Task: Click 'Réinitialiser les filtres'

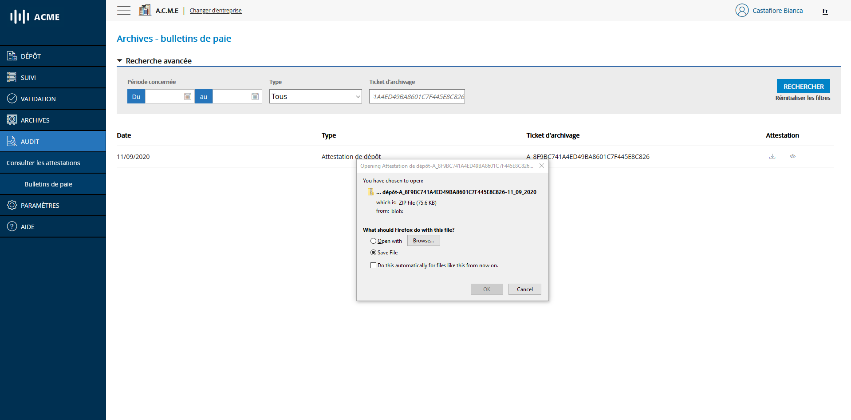Action: pyautogui.click(x=803, y=98)
